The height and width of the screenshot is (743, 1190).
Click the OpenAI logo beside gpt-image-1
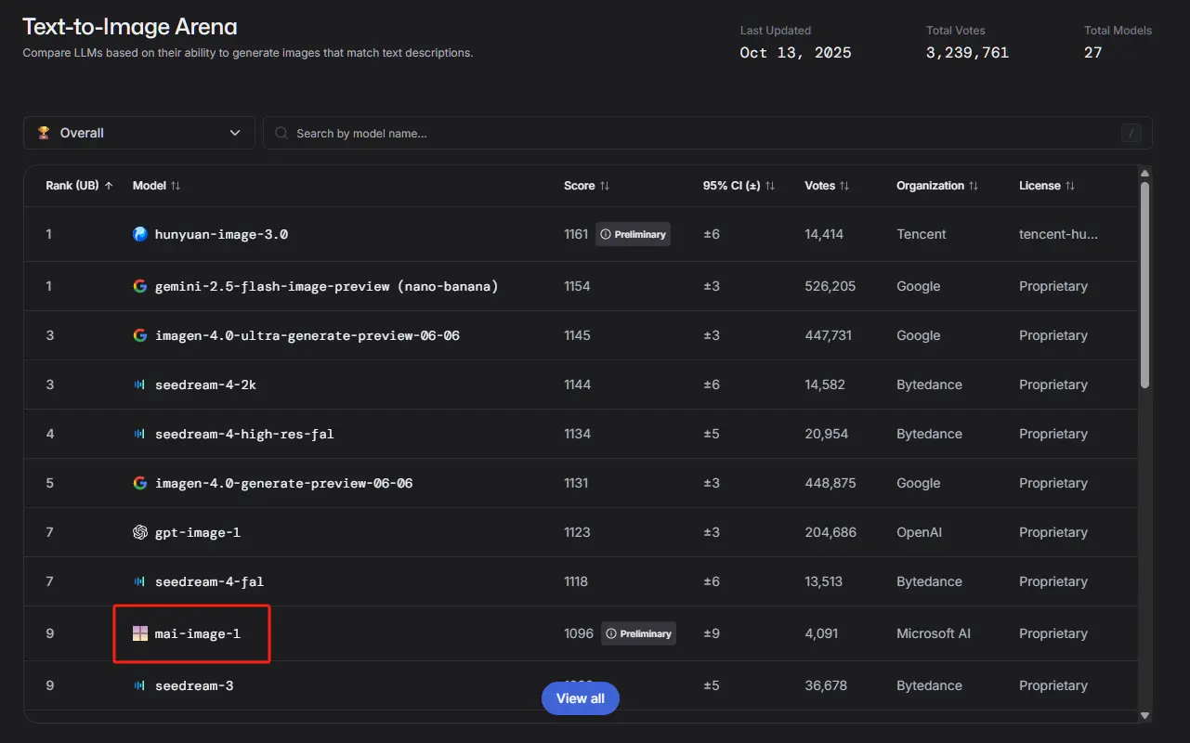click(x=140, y=532)
